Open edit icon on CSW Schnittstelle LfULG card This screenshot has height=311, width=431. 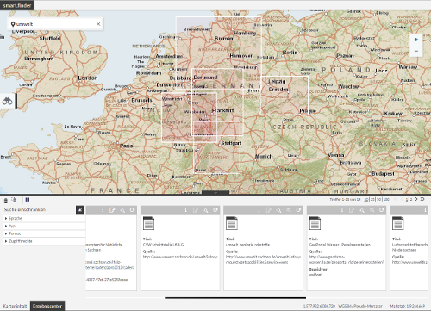pyautogui.click(x=196, y=210)
